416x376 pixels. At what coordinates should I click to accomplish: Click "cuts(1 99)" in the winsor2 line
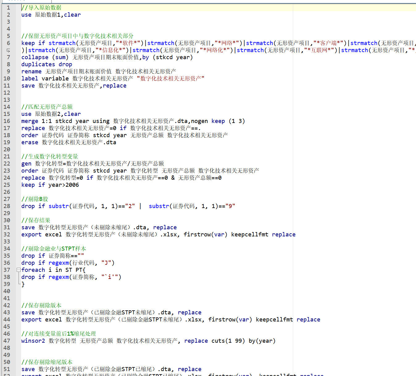(228, 341)
